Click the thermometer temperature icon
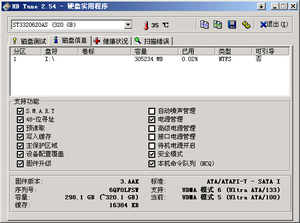Image resolution: width=300 pixels, height=223 pixels. pos(146,25)
